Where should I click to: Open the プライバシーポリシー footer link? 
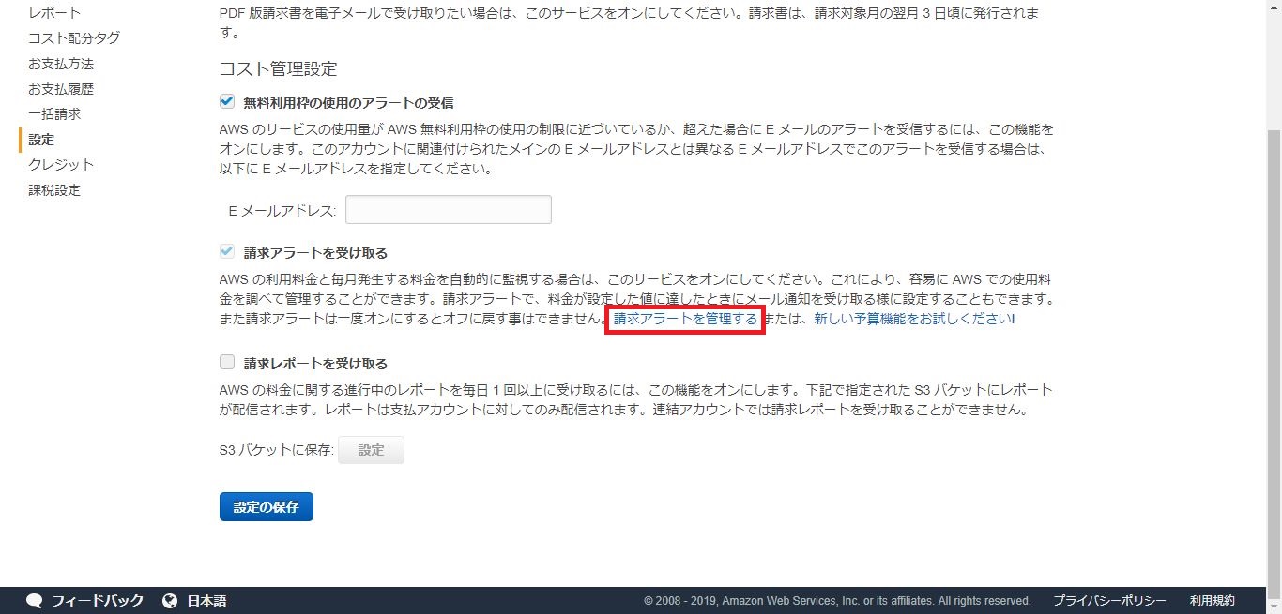coord(1108,601)
